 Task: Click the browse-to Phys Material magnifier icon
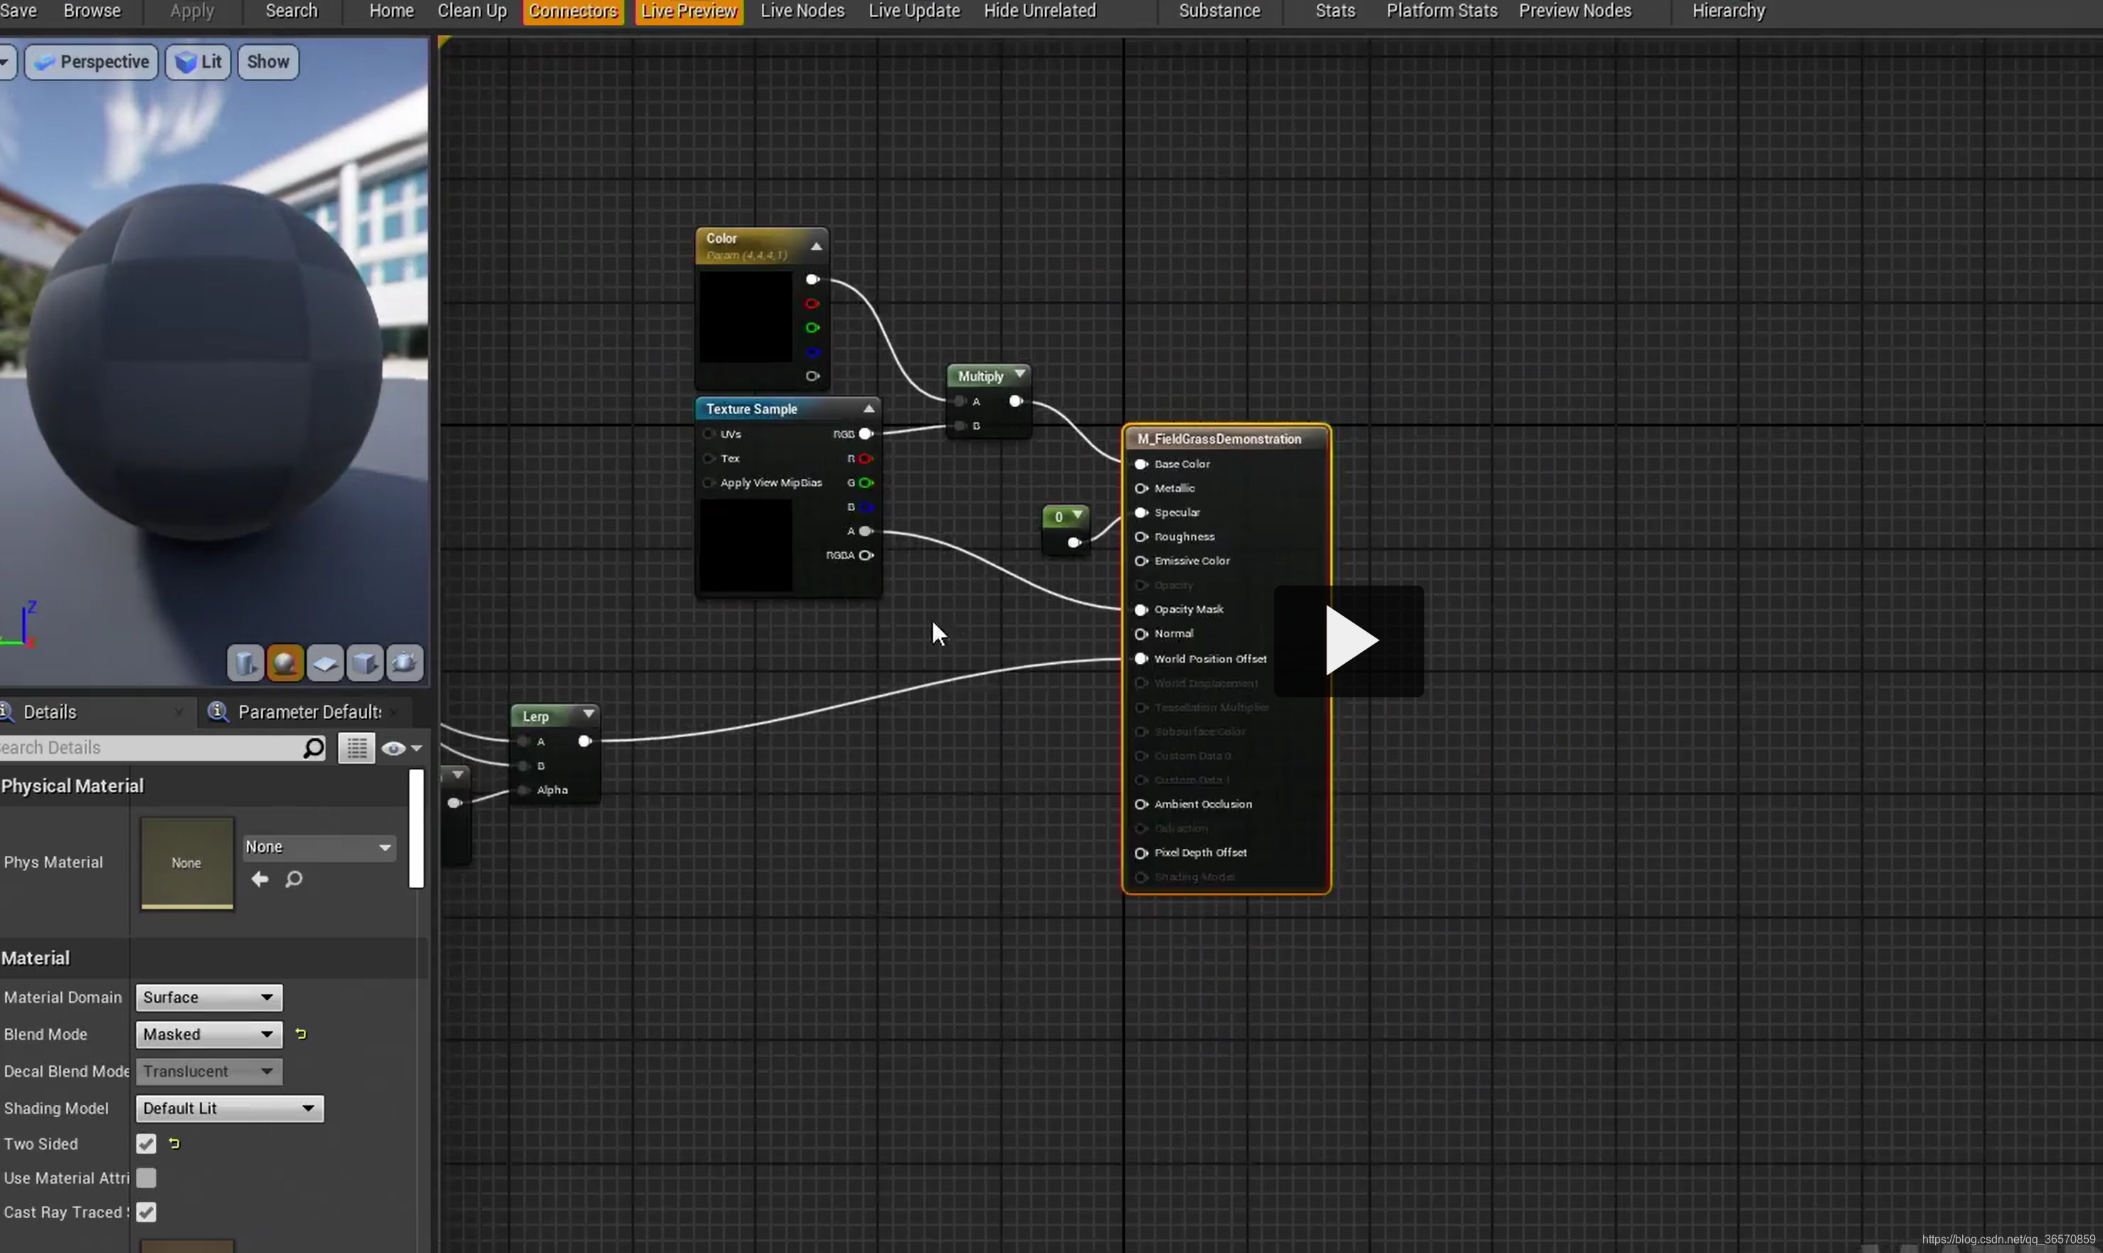pyautogui.click(x=294, y=879)
